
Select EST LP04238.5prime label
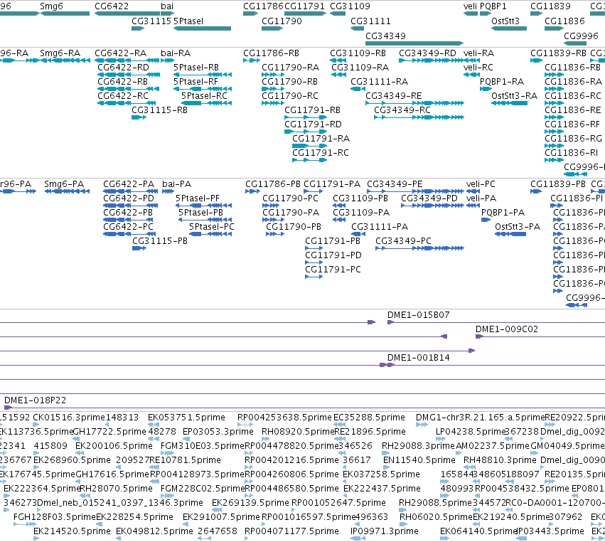(x=471, y=432)
